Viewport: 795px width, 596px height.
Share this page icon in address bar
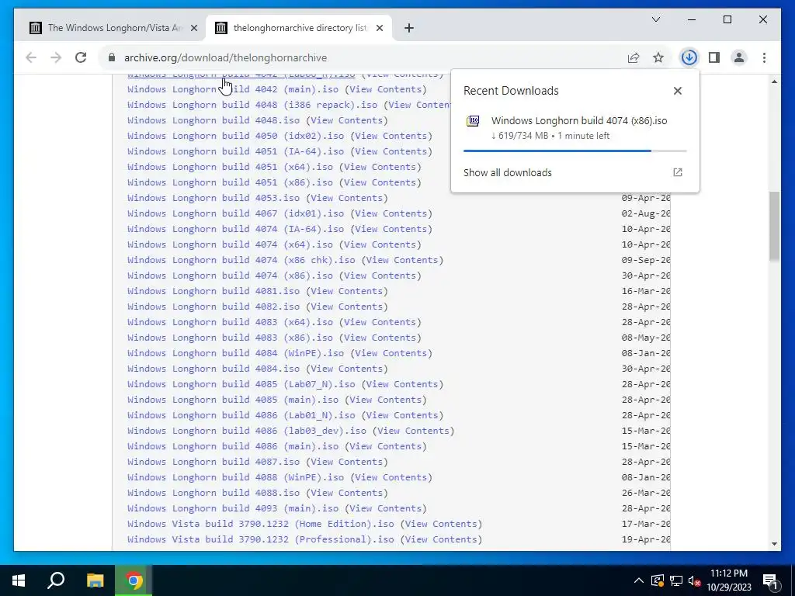(634, 57)
